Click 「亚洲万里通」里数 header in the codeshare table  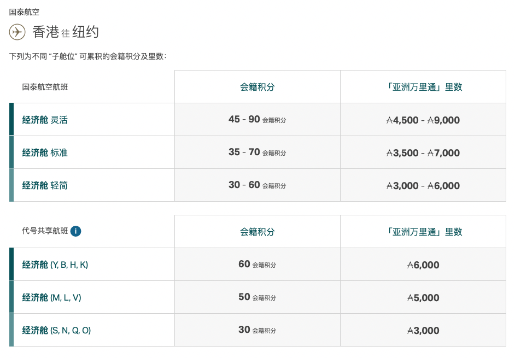423,232
